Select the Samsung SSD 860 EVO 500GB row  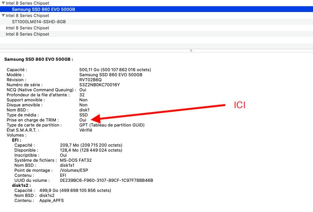[156, 9]
